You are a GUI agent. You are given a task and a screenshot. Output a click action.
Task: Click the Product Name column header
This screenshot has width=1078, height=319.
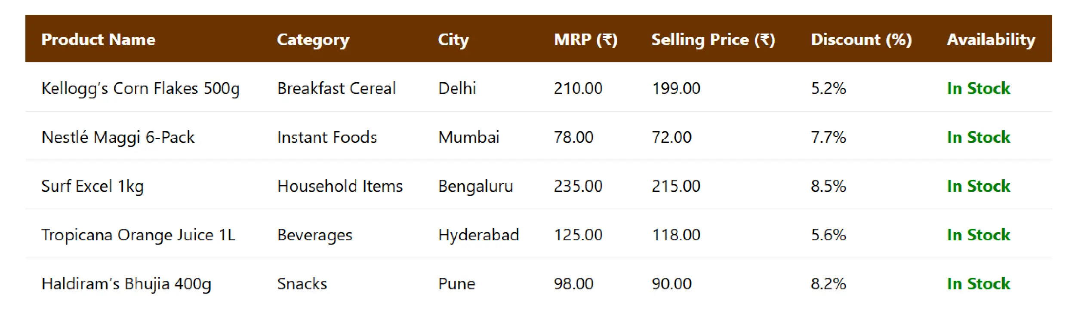pyautogui.click(x=98, y=40)
